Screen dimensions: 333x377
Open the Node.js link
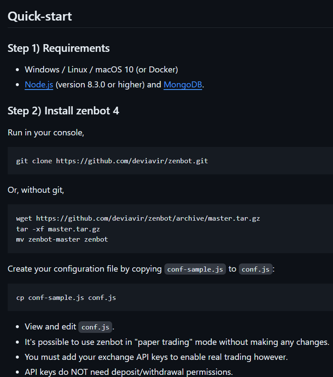39,85
